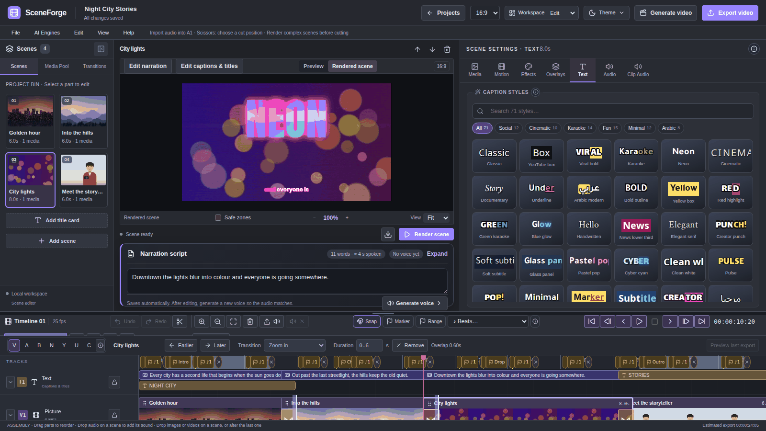
Task: Zoom out on the timeline
Action: coord(218,322)
